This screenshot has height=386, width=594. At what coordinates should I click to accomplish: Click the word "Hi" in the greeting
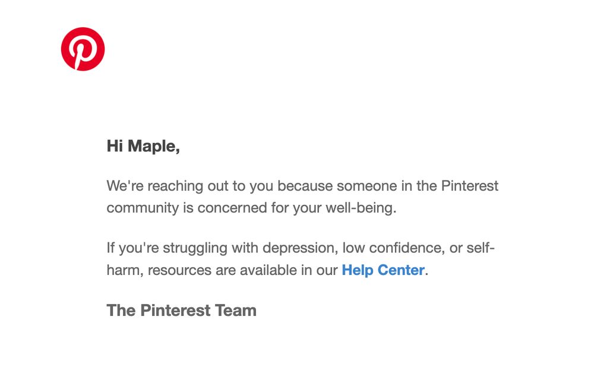(115, 146)
